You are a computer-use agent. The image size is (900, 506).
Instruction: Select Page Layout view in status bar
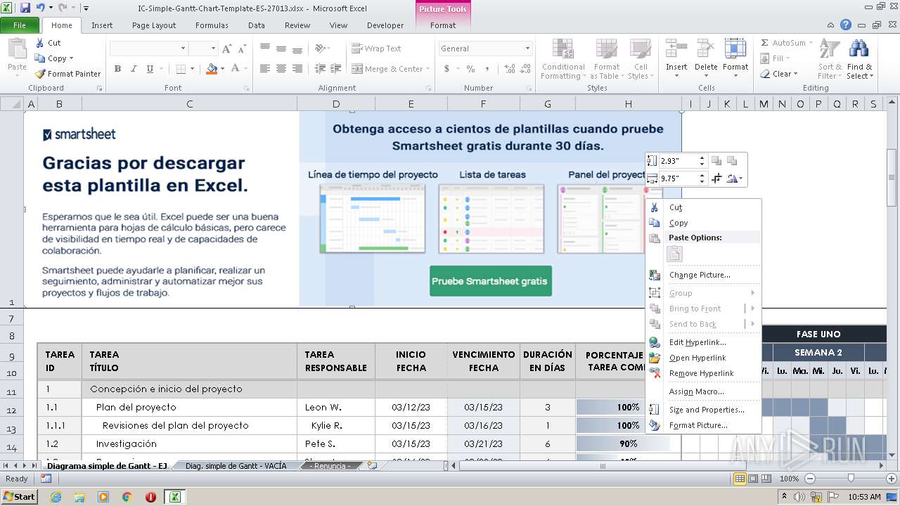click(x=753, y=479)
